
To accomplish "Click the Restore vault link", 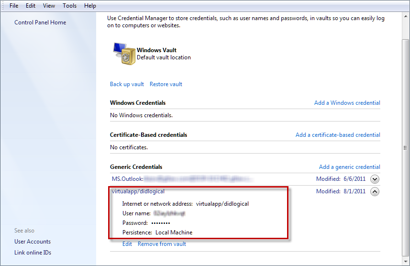I will click(x=166, y=84).
